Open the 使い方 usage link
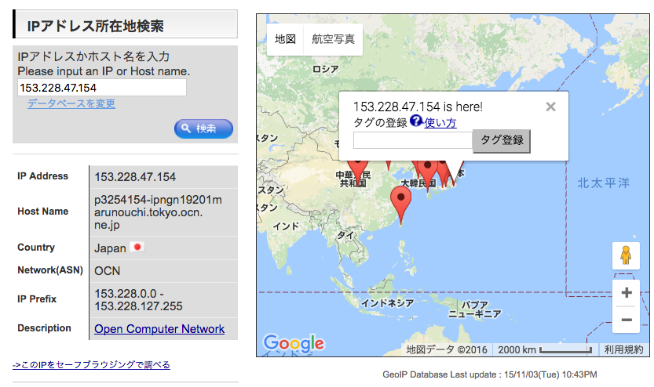The width and height of the screenshot is (654, 387). pos(440,123)
